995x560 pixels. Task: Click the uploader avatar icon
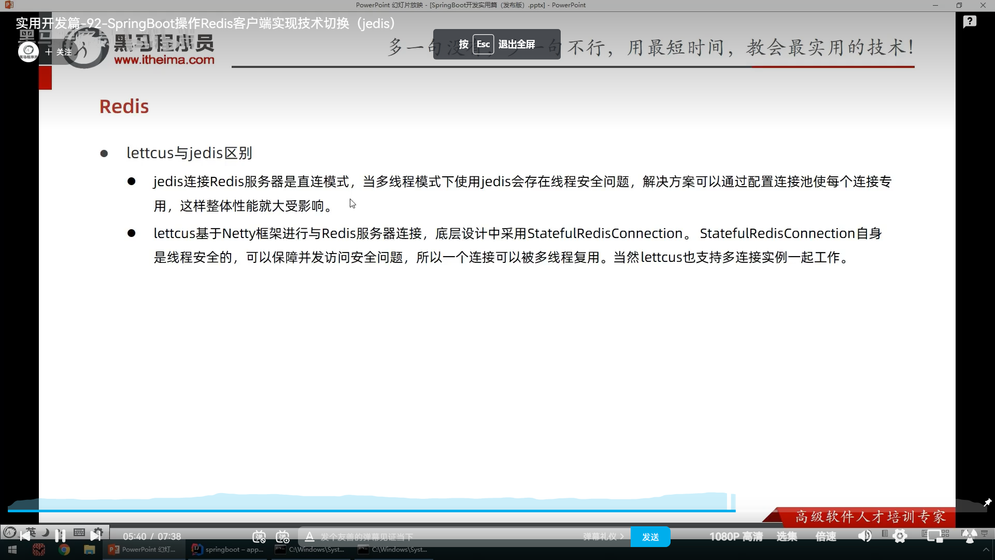tap(29, 51)
